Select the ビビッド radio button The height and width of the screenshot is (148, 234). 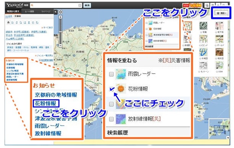click(x=200, y=45)
